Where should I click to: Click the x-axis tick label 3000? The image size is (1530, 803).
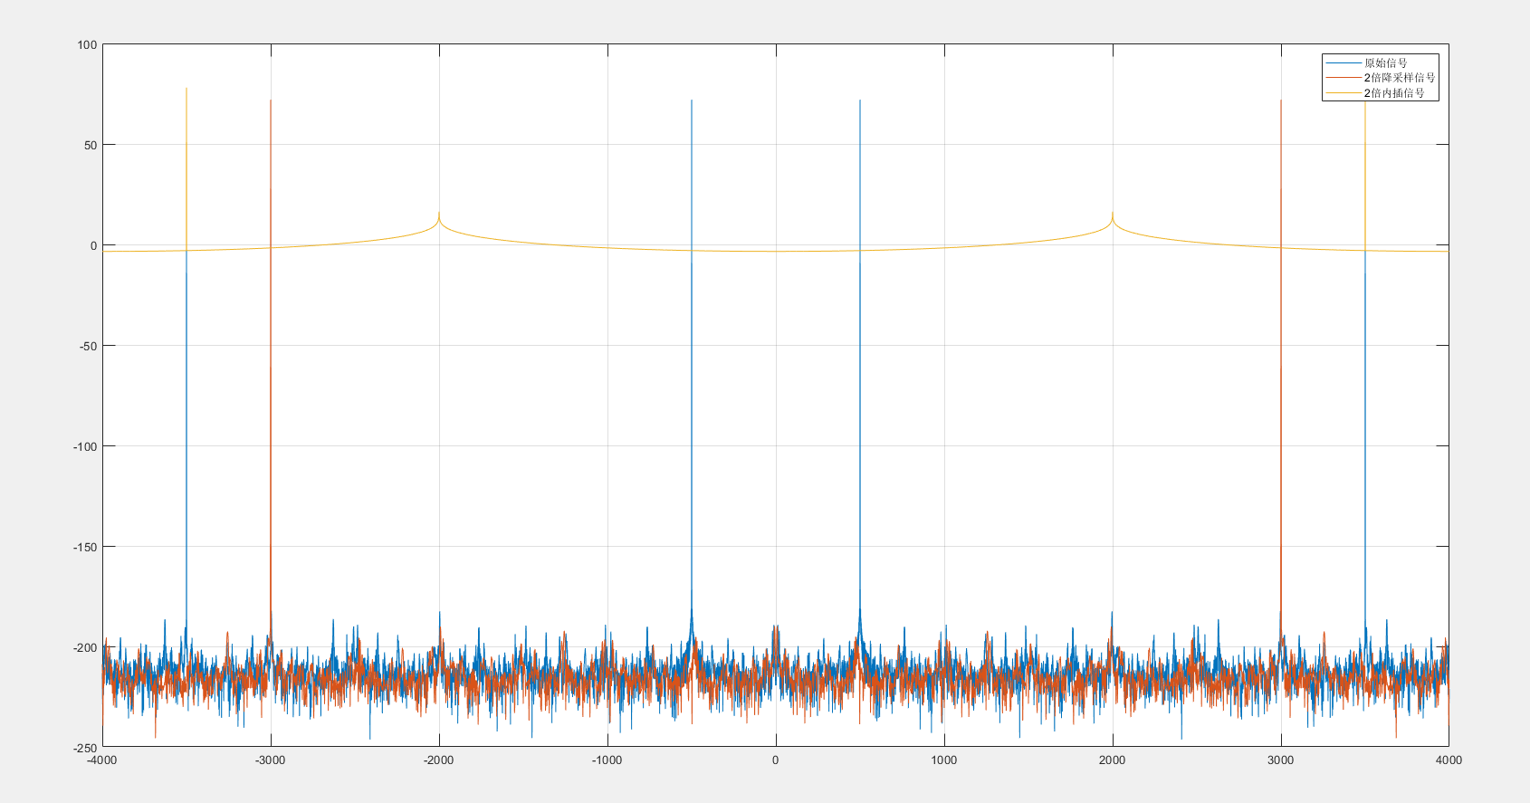click(x=1281, y=760)
